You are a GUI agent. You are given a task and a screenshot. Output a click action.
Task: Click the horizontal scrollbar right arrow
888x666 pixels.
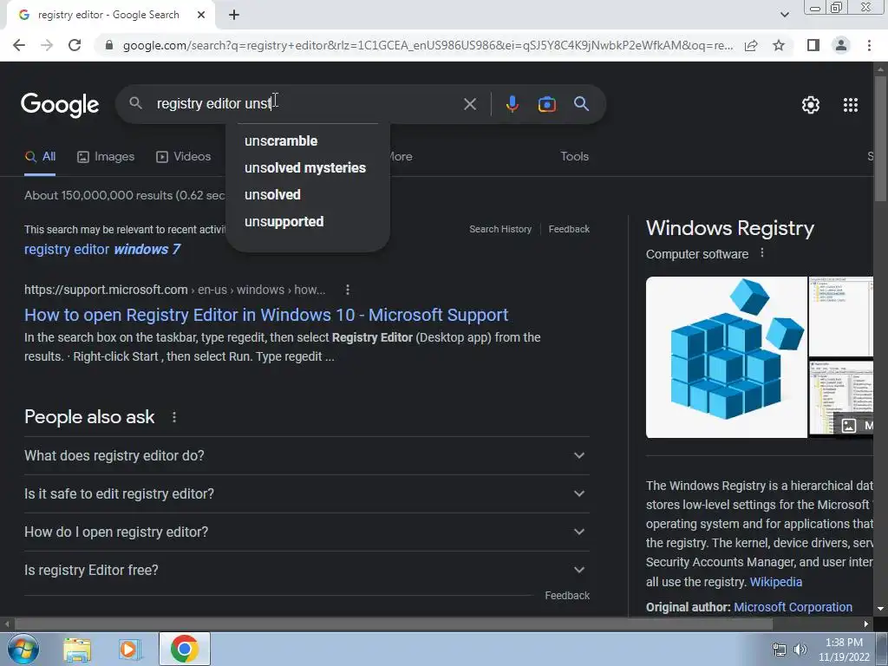(866, 624)
